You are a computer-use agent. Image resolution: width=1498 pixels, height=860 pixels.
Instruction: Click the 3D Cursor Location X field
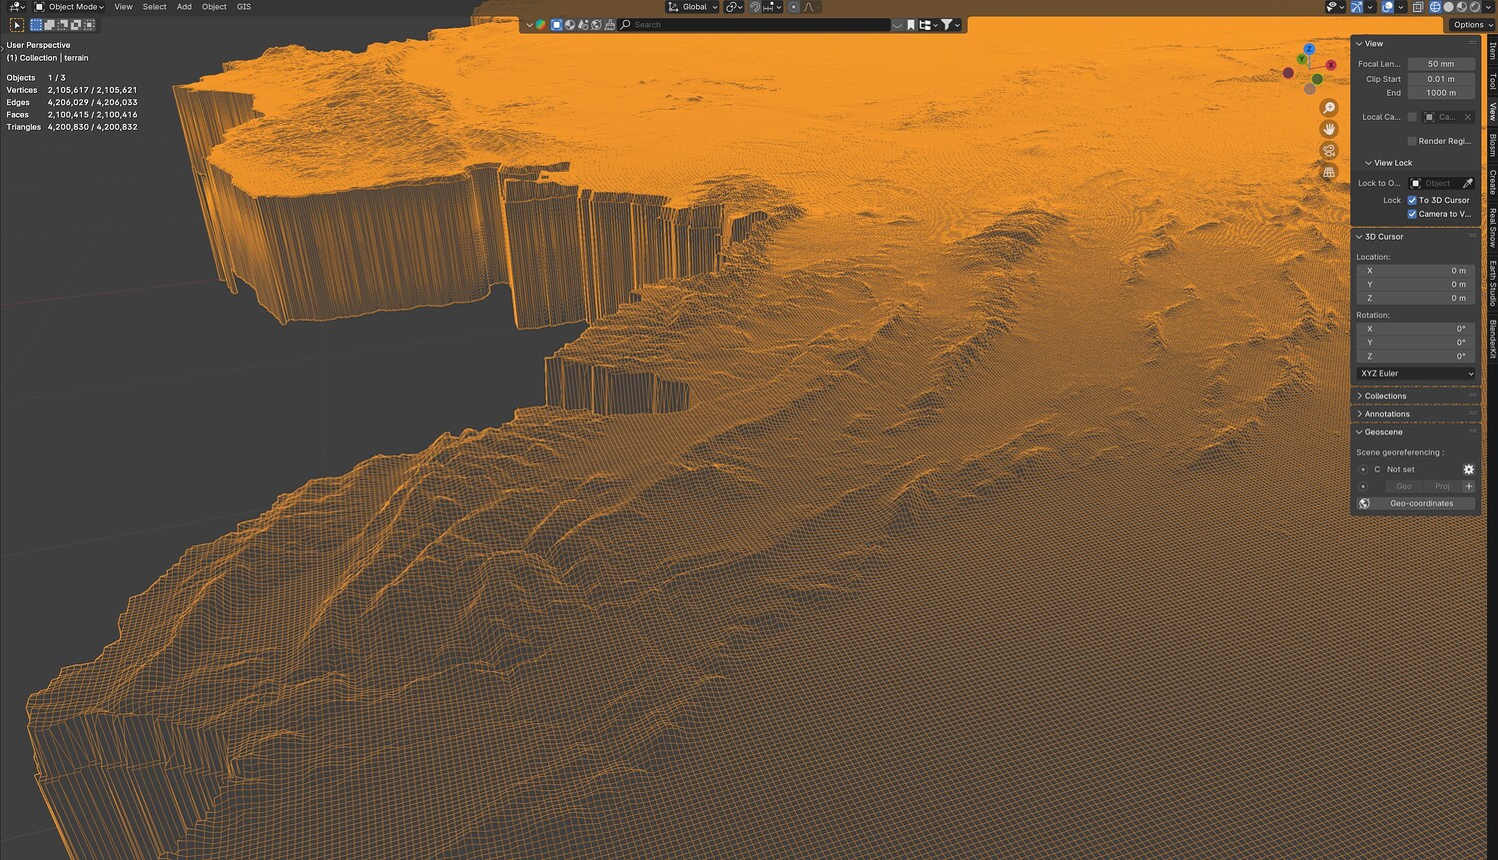pos(1416,271)
